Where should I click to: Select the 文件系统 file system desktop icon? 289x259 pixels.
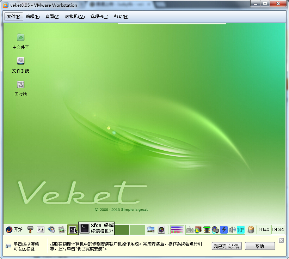tap(21, 65)
